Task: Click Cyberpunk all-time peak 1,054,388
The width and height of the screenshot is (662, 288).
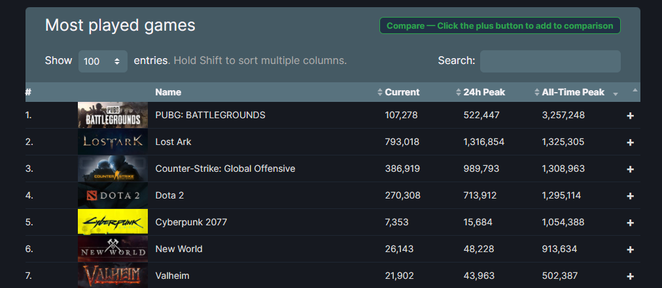Action: (563, 222)
